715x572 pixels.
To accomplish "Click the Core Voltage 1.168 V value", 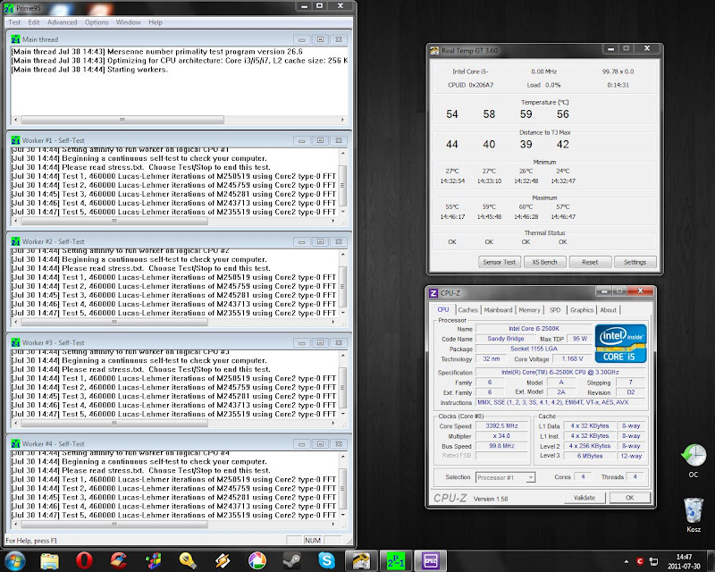I will (x=573, y=359).
